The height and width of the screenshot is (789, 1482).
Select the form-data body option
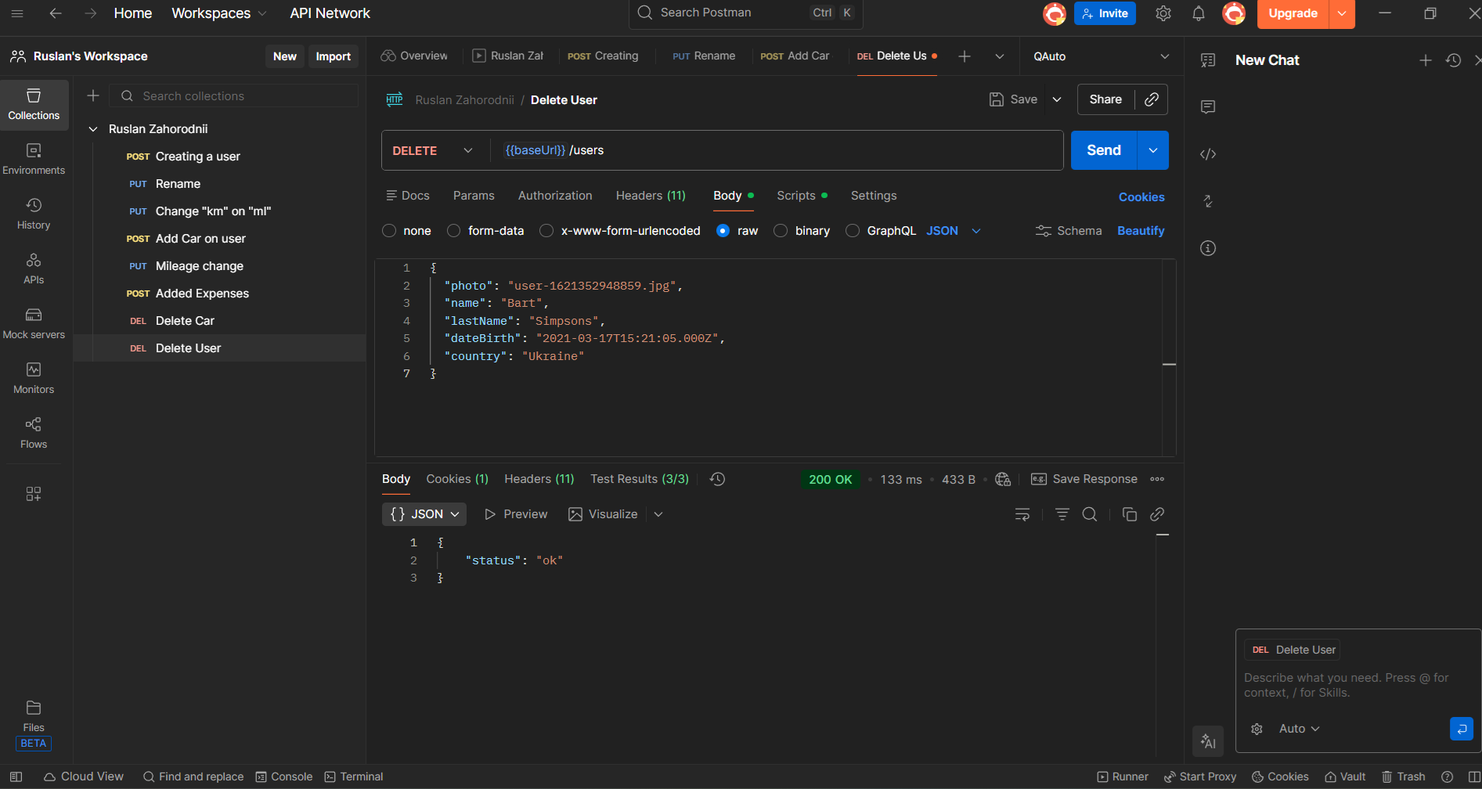point(453,231)
